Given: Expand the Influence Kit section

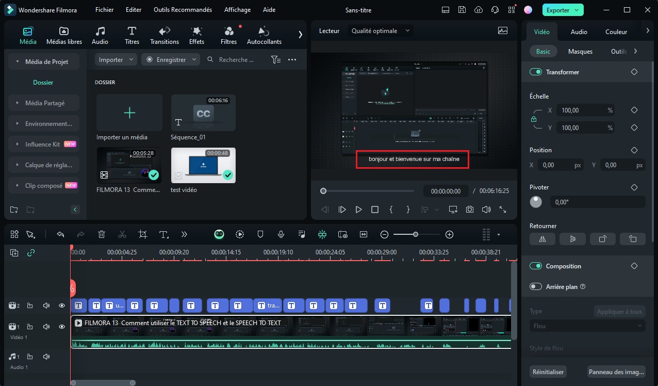Looking at the screenshot, I should pos(19,144).
